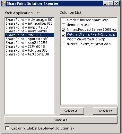Click the turkcell.extrajet.prod.wsp solution name
Screen dimensions: 122x134
click(x=89, y=44)
